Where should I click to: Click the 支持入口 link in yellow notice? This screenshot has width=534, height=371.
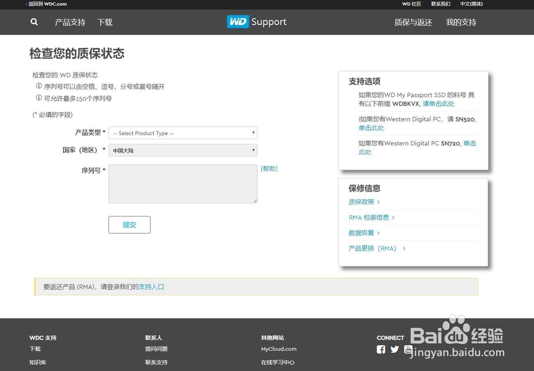point(151,287)
